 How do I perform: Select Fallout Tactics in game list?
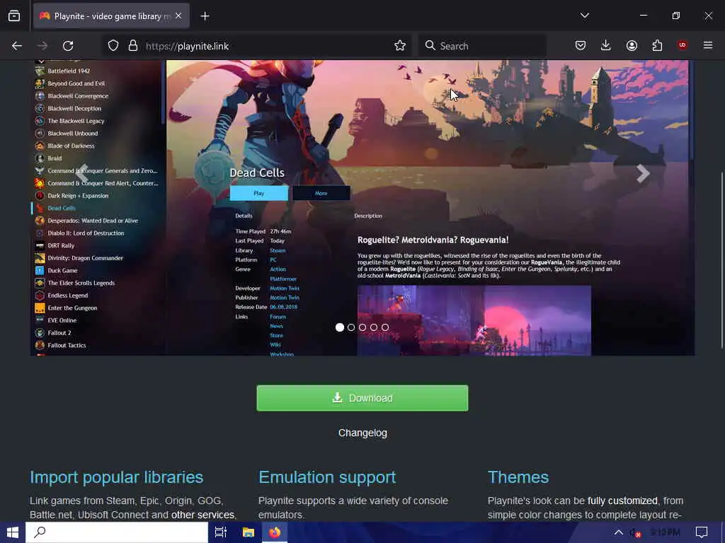pos(67,345)
